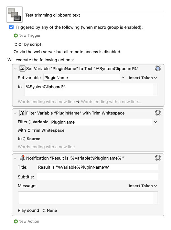171x230 pixels.
Task: Click the macro name field Test trimming clipboard text
Action: [94, 15]
